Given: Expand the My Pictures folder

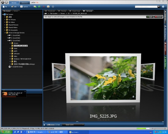Looking at the screenshot, I should [5, 20].
